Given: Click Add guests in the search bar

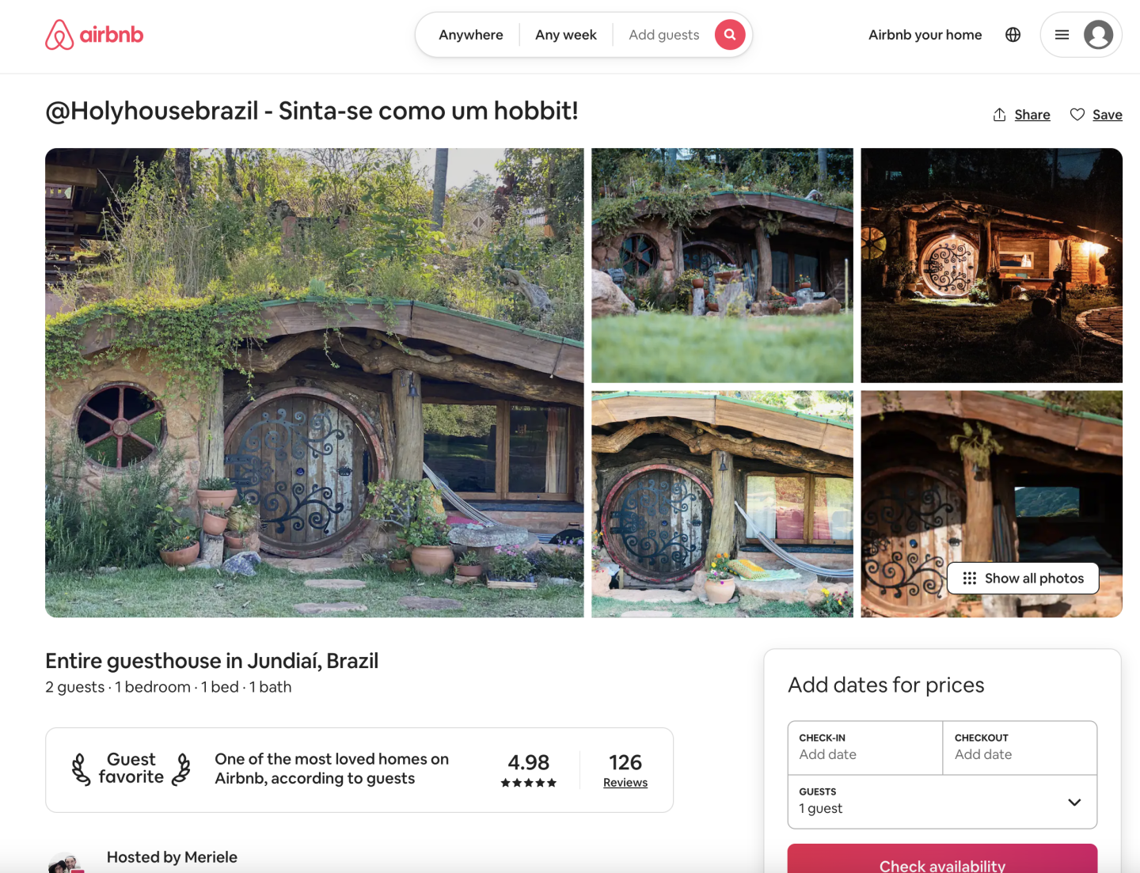Looking at the screenshot, I should [664, 35].
